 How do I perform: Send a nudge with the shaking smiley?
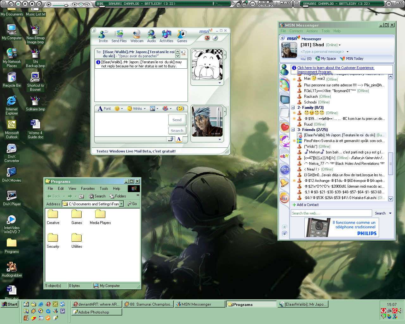coord(180,109)
